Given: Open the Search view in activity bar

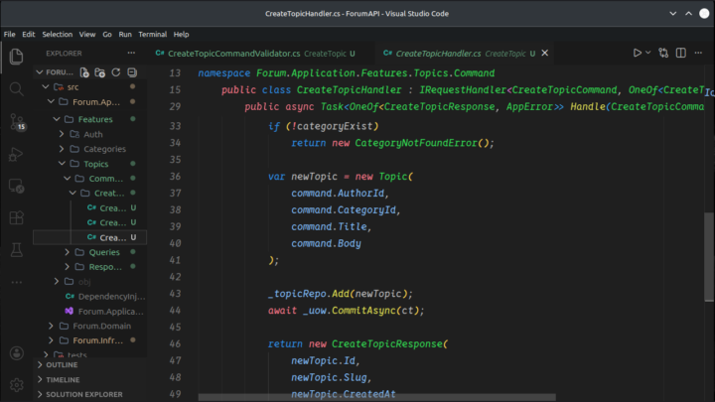Looking at the screenshot, I should point(16,88).
